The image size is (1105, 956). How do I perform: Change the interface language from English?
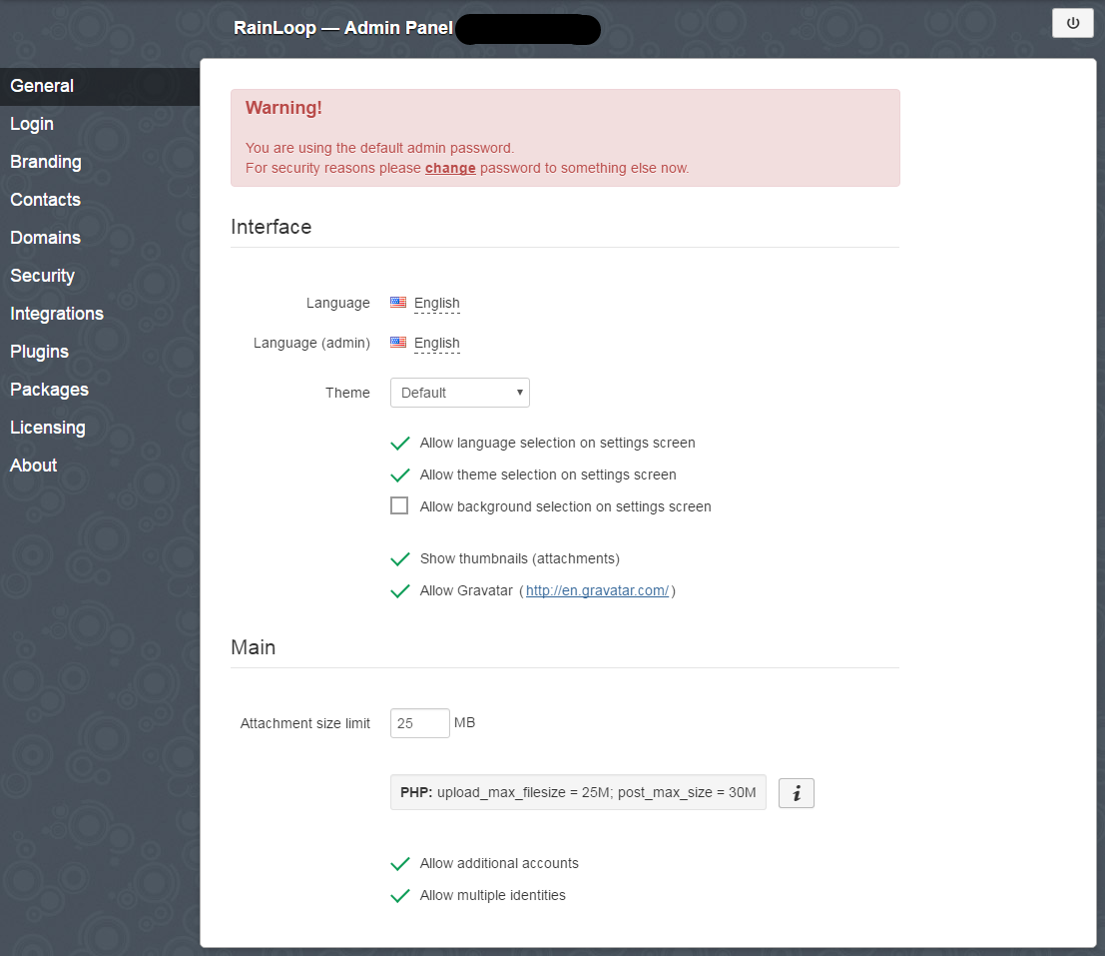(x=436, y=303)
